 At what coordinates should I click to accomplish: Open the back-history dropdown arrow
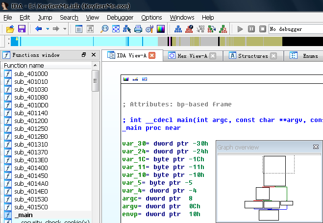[47, 29]
